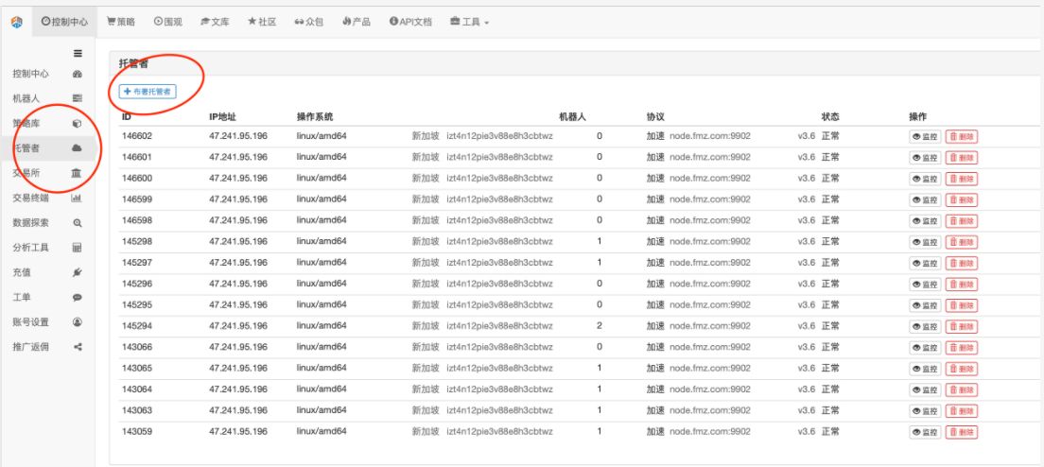Click the ID column header
This screenshot has width=1044, height=467.
point(126,116)
